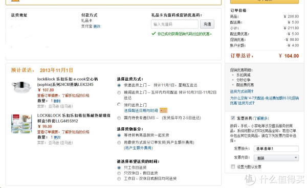Click the 充值 button
The width and height of the screenshot is (307, 188).
coord(207,24)
